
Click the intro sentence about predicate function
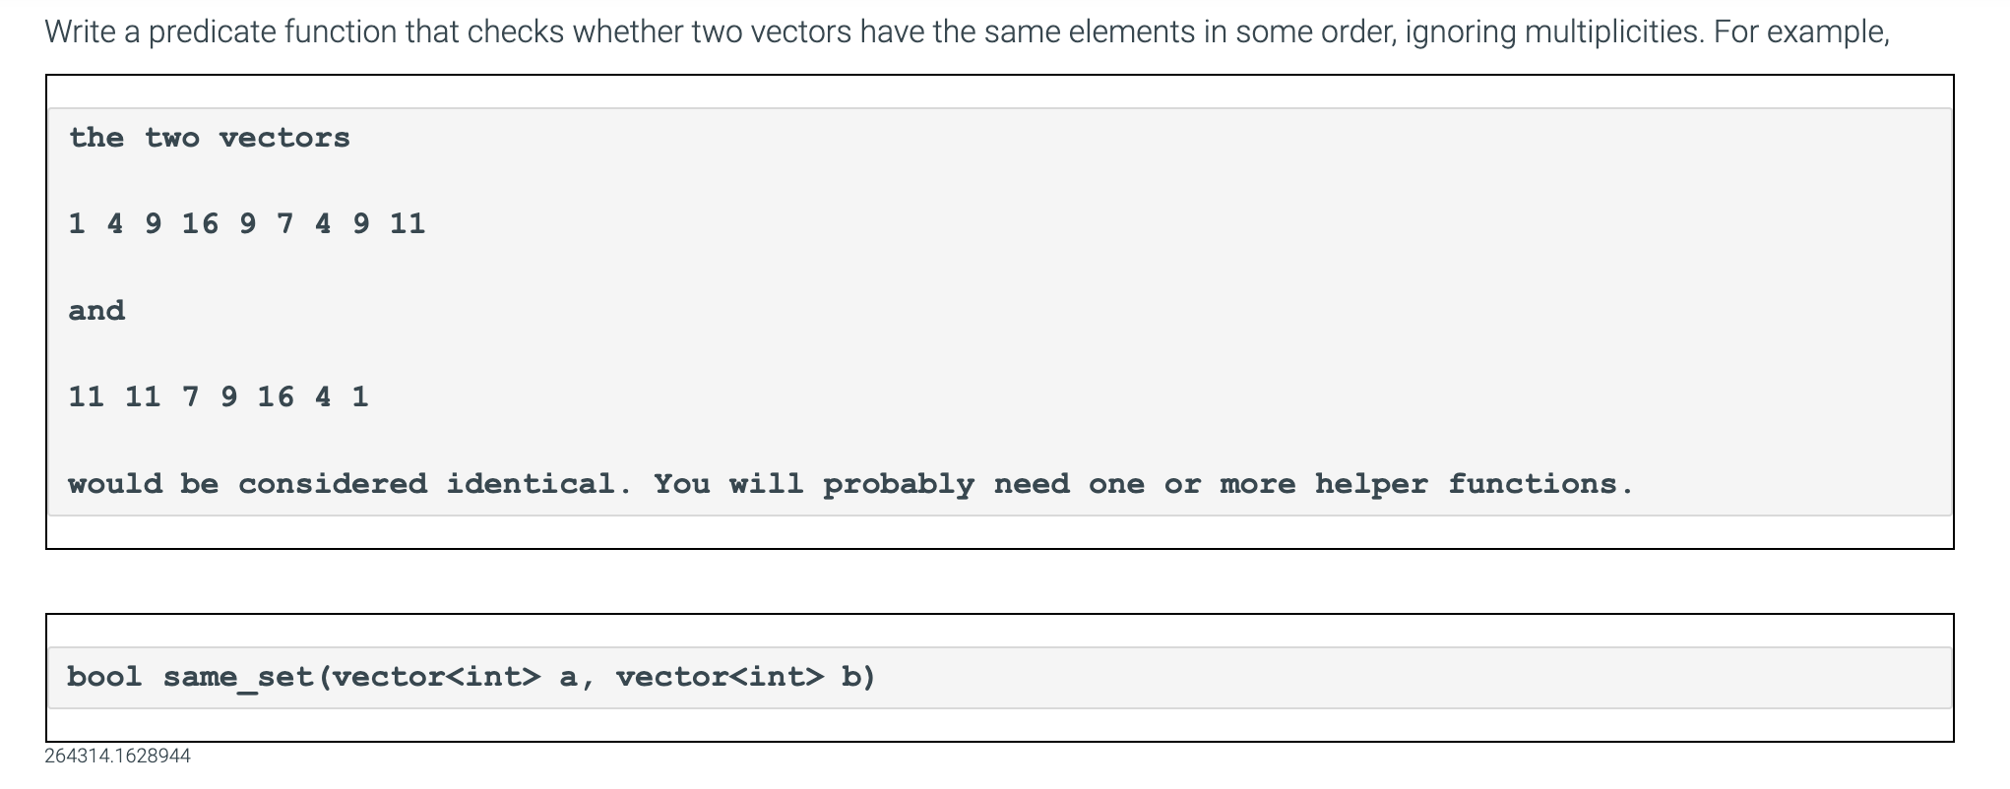coord(968,32)
